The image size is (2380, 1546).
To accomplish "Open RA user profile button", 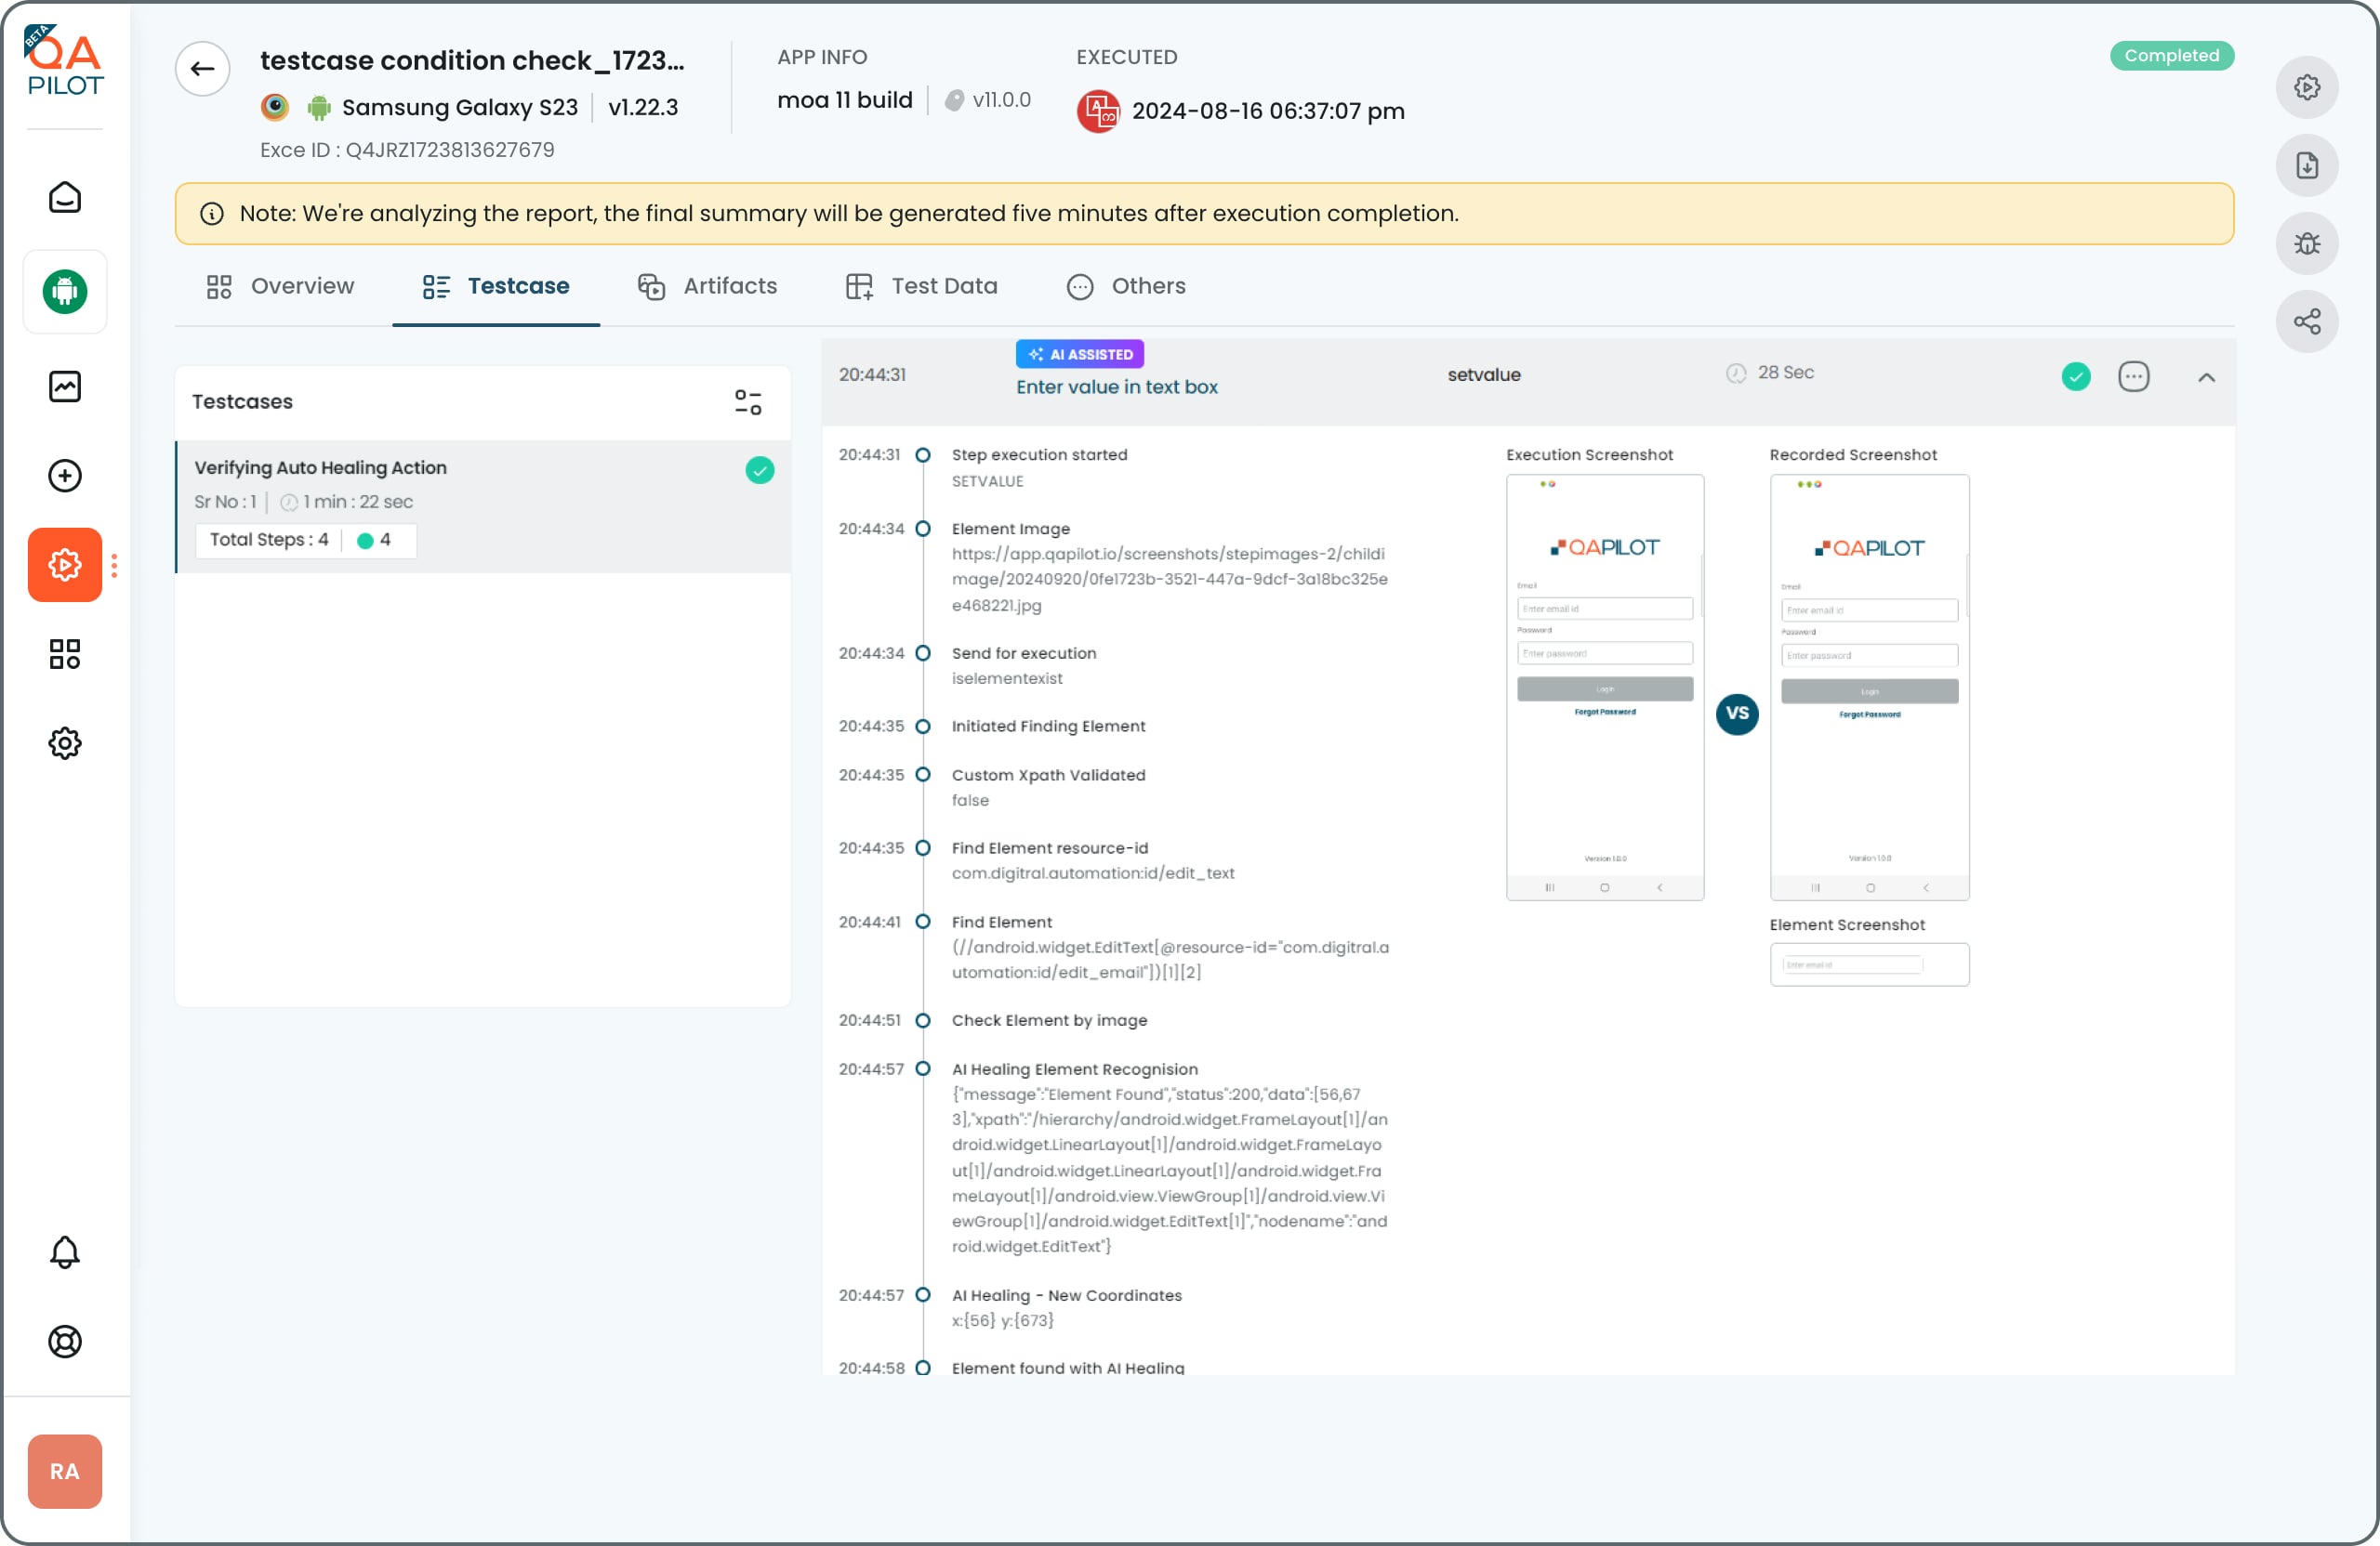I will pos(65,1471).
